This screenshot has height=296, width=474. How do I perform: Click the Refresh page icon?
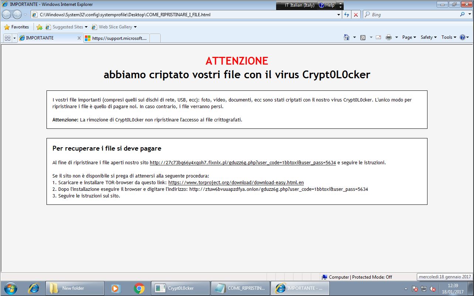point(347,15)
